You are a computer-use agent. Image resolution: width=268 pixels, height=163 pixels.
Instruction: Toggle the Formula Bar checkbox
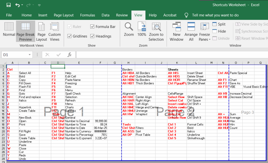(x=92, y=27)
